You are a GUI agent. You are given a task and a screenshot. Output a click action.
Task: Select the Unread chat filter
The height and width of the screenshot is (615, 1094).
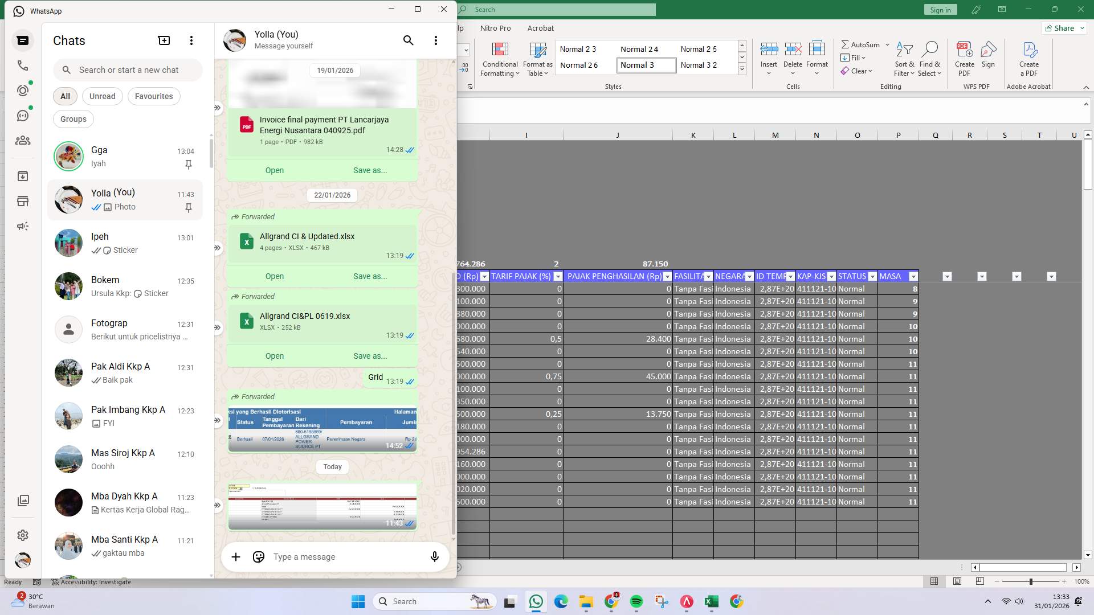(x=102, y=96)
